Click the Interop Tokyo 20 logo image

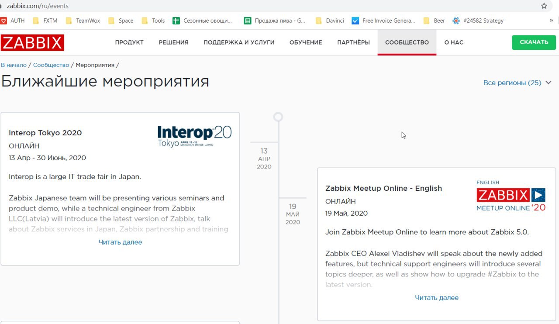[194, 137]
